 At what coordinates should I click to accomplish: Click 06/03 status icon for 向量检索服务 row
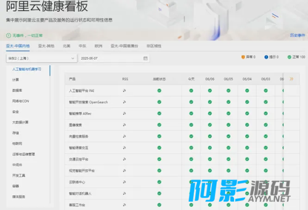[x=265, y=136]
